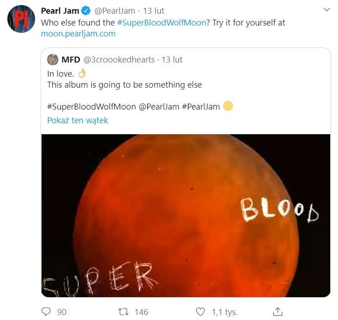Click the 146 retweet count
Viewport: 338px width, 320px height.
pos(141,312)
